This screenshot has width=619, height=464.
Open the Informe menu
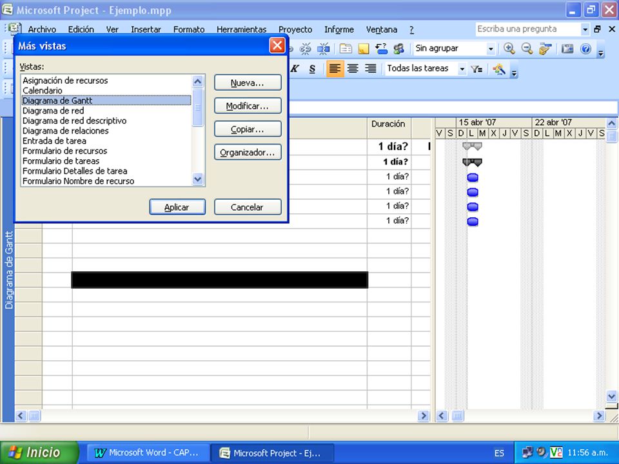pos(339,30)
